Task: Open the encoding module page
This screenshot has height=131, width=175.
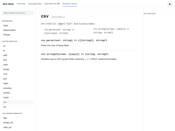Action: (18, 88)
